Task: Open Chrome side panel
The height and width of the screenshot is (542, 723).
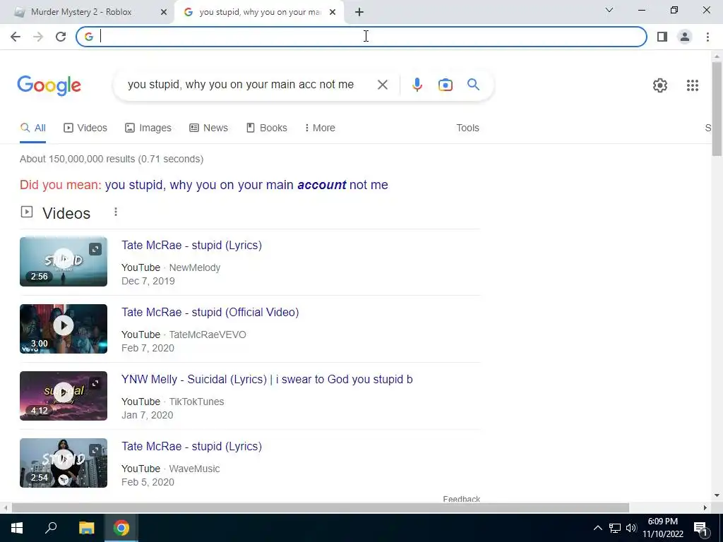Action: (662, 37)
